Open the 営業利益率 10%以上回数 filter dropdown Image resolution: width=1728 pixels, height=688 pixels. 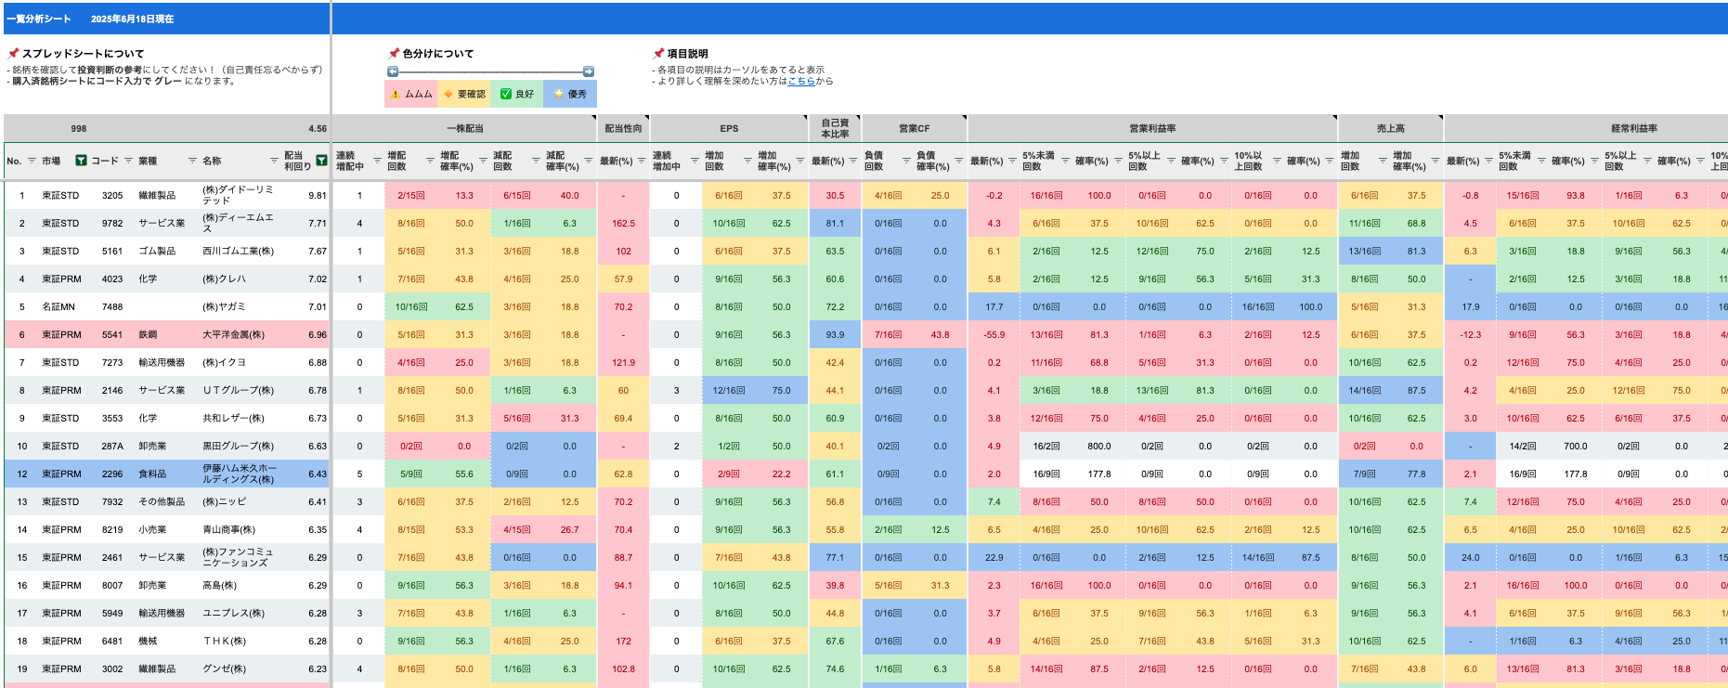click(x=1277, y=161)
